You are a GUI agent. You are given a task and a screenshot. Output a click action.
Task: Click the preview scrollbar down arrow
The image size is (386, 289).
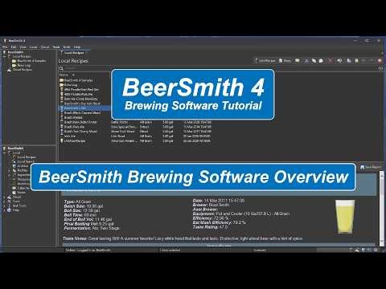point(381,242)
